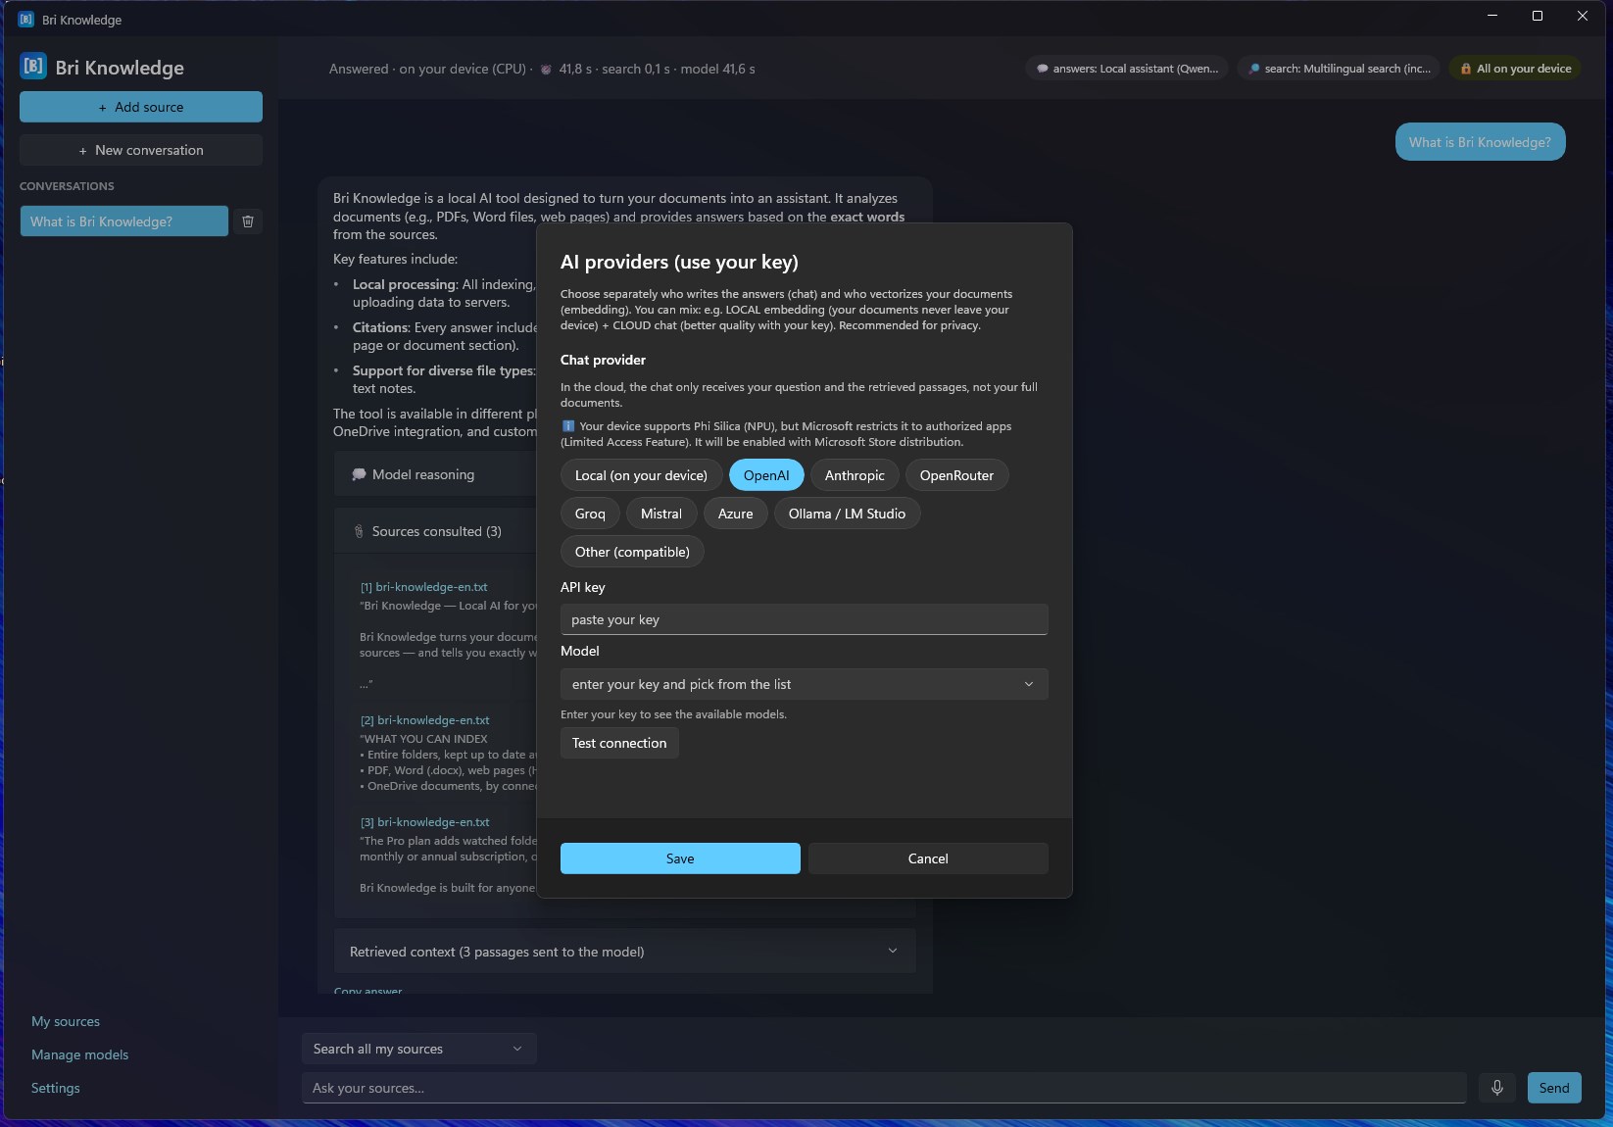Click the Bri Knowledge logo icon in sidebar
Viewport: 1613px width, 1127px height.
pos(33,67)
